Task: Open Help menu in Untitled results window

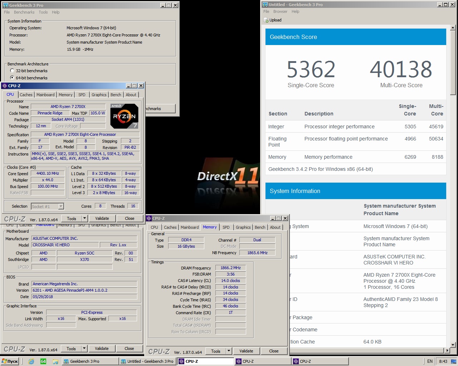Action: 295,11
